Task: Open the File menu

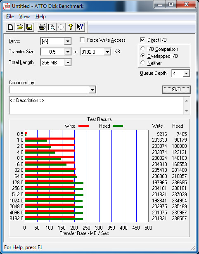Action: pyautogui.click(x=10, y=17)
